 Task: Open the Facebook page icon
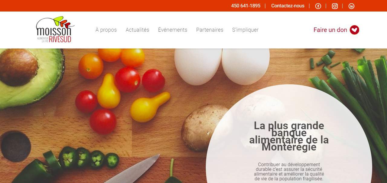click(x=318, y=6)
